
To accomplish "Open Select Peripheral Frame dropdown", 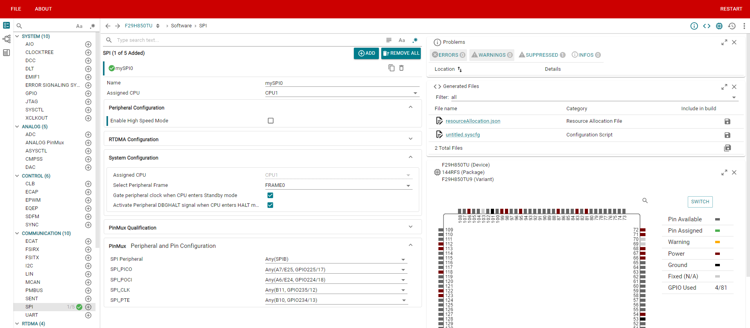I will click(339, 185).
